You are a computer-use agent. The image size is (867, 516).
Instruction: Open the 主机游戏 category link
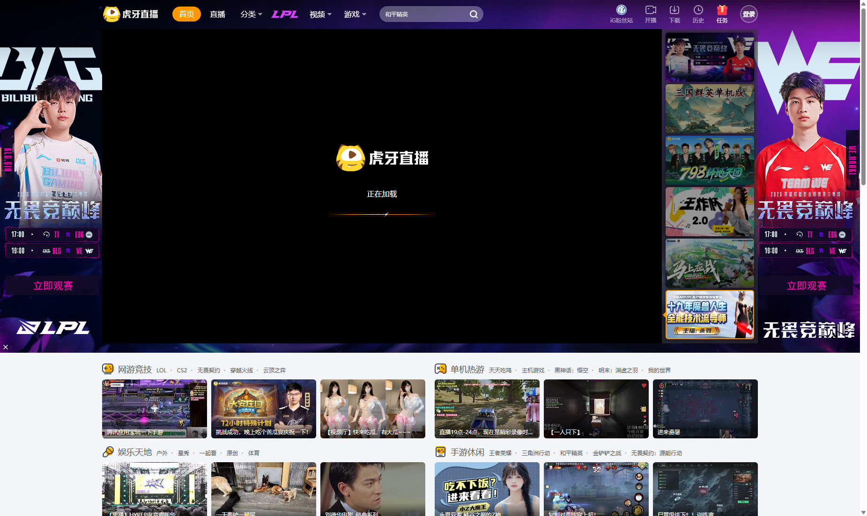[x=533, y=370]
